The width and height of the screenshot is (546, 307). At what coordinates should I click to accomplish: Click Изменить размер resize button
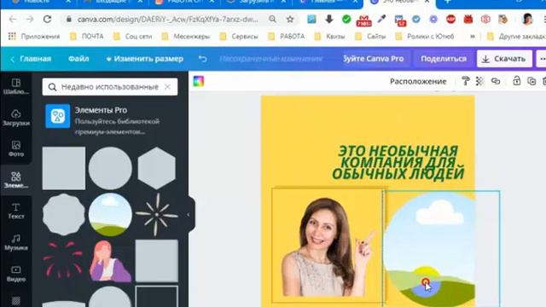pyautogui.click(x=144, y=59)
